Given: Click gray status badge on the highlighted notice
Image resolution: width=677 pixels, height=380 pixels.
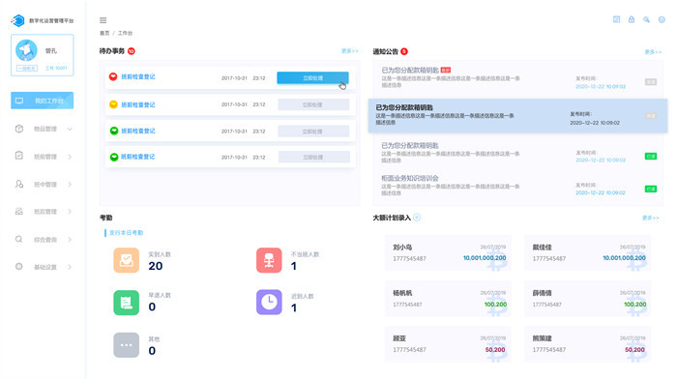Looking at the screenshot, I should click(651, 116).
